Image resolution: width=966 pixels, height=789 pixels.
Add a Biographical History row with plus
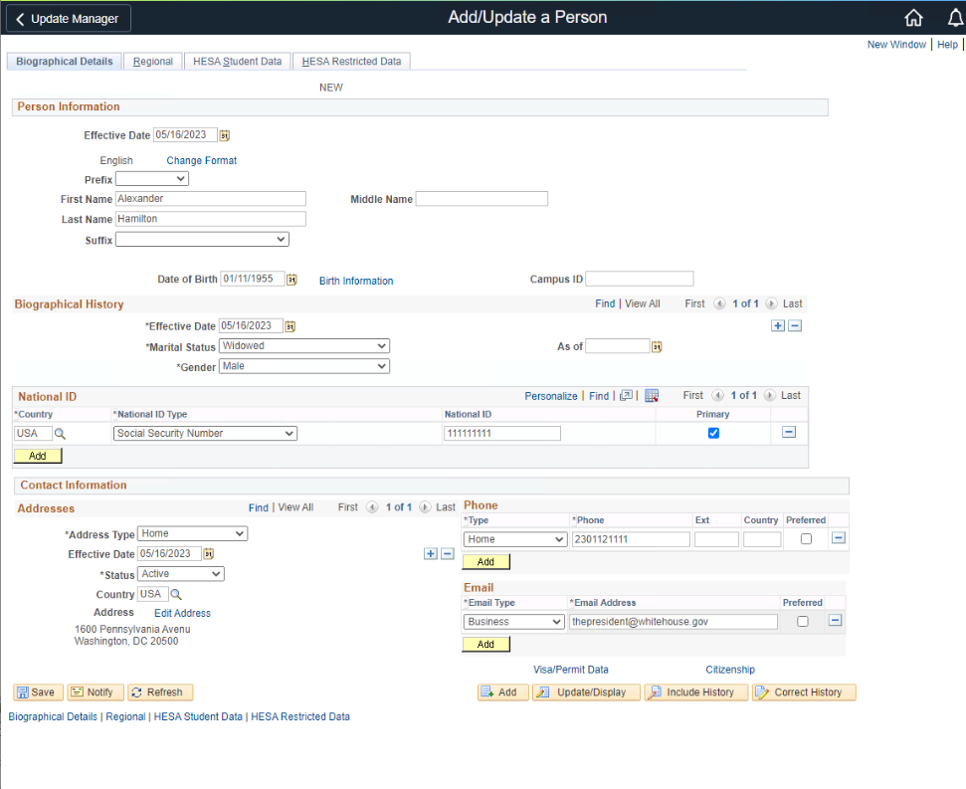778,325
